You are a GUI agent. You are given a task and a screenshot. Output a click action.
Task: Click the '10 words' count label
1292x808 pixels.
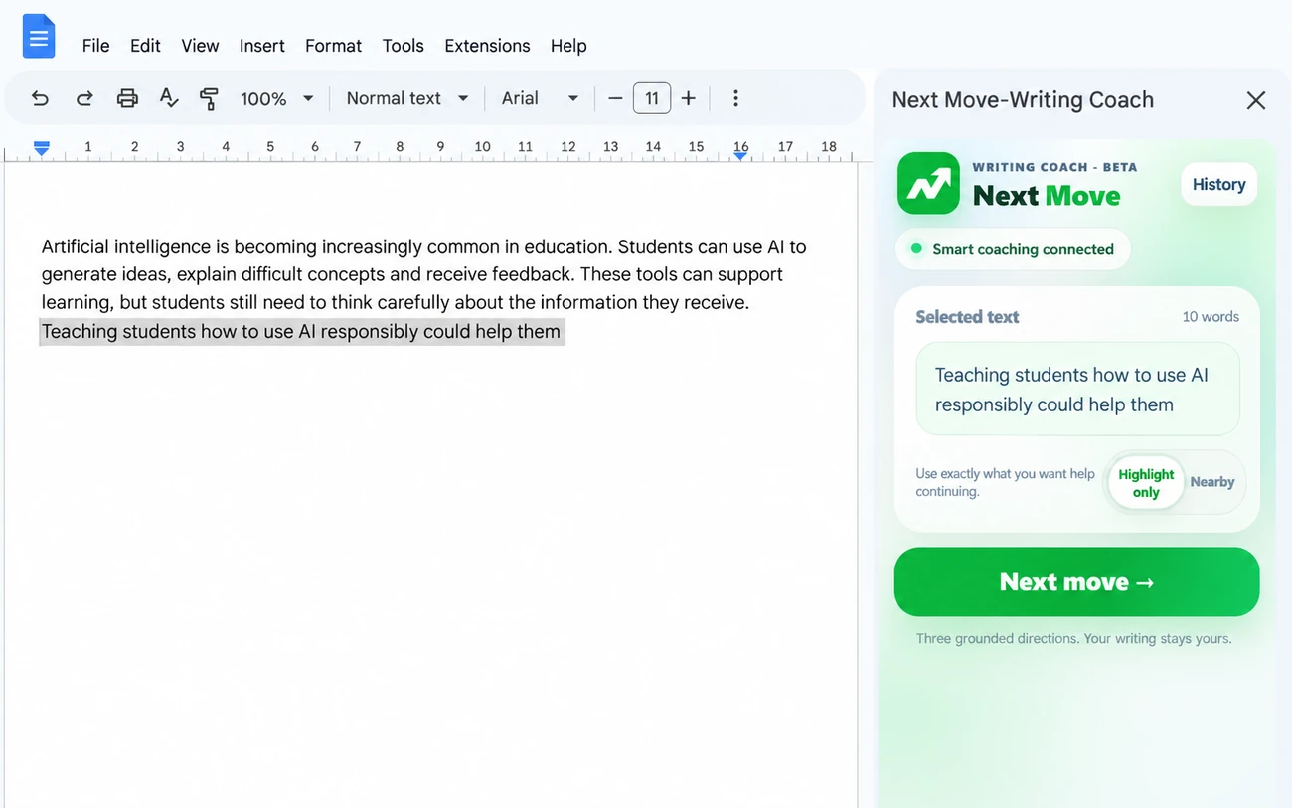click(x=1211, y=317)
